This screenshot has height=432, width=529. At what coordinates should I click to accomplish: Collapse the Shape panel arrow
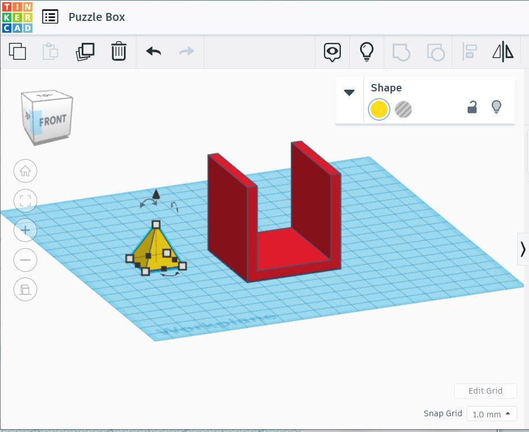[x=349, y=92]
